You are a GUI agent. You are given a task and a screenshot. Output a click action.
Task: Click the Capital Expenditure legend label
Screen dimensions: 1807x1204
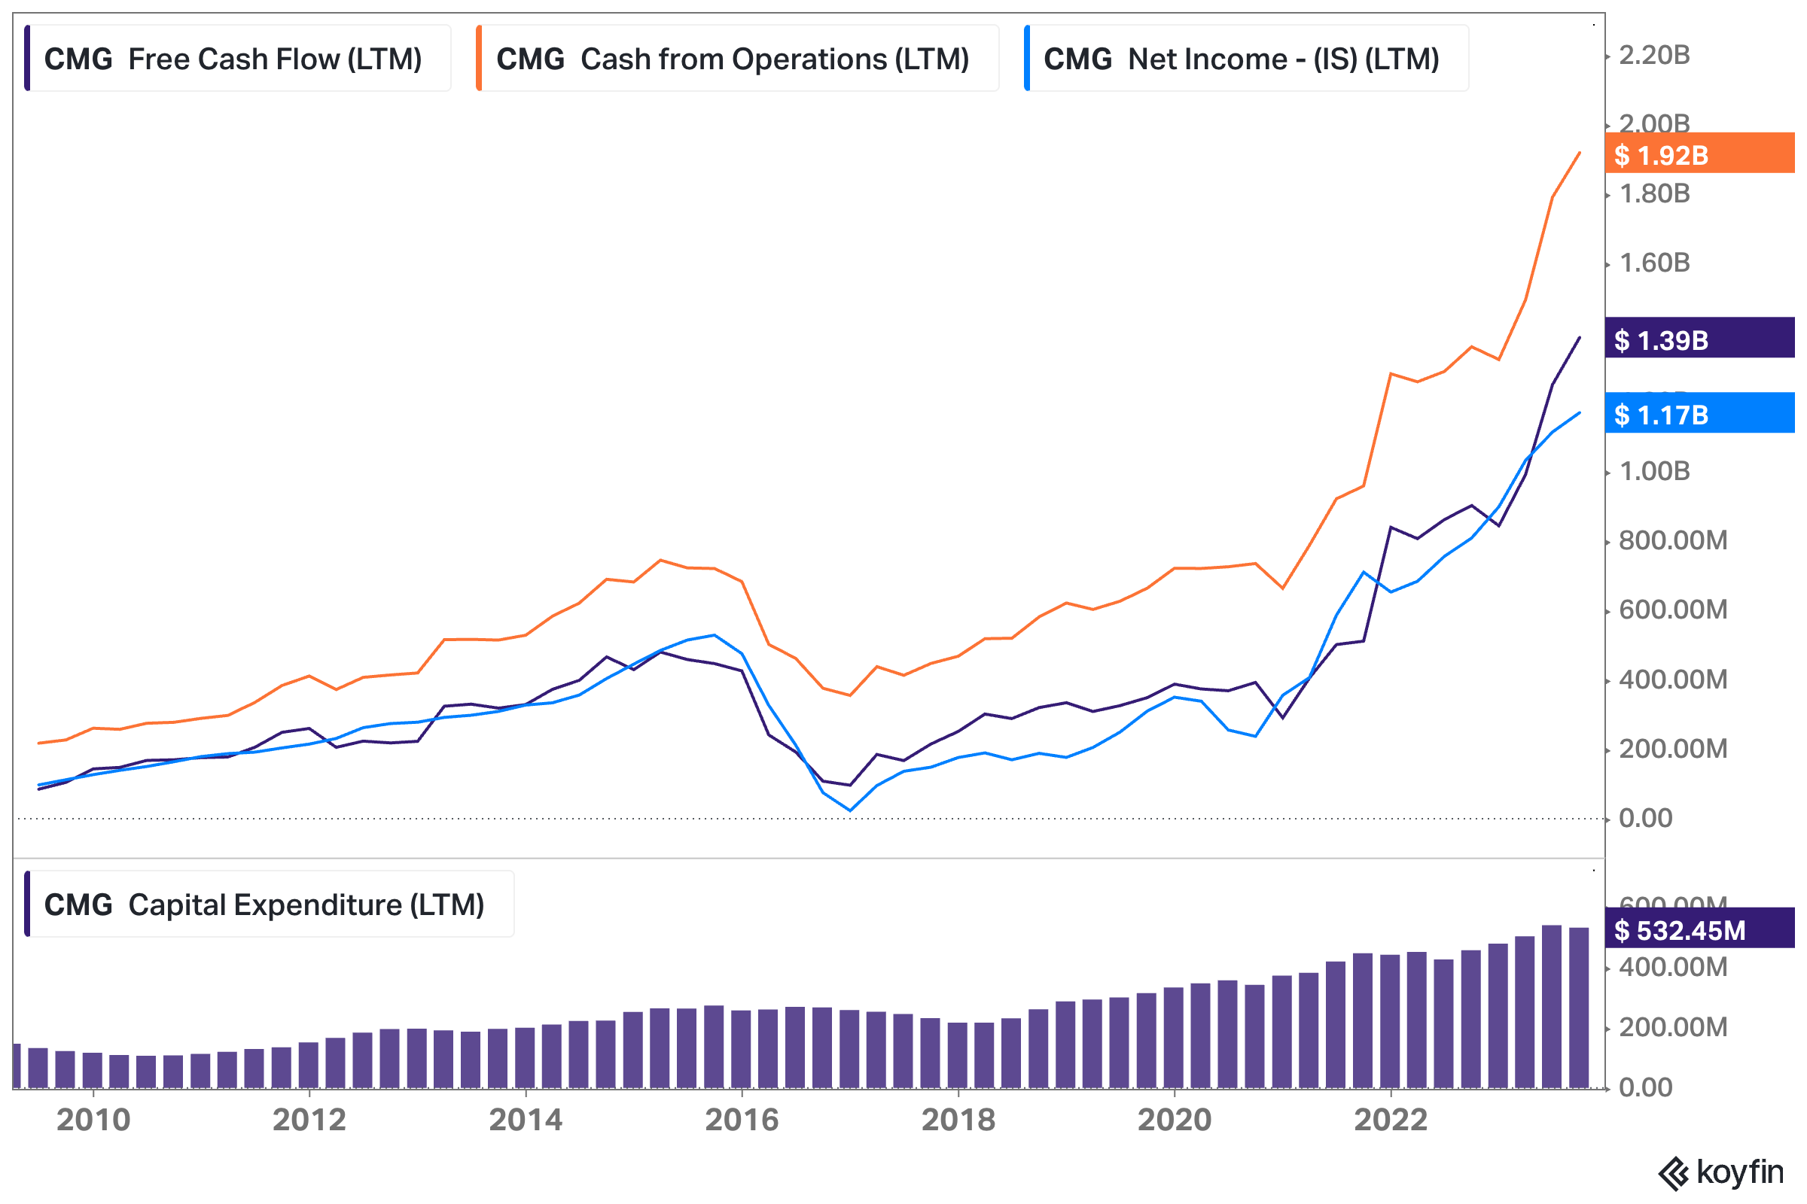click(306, 905)
